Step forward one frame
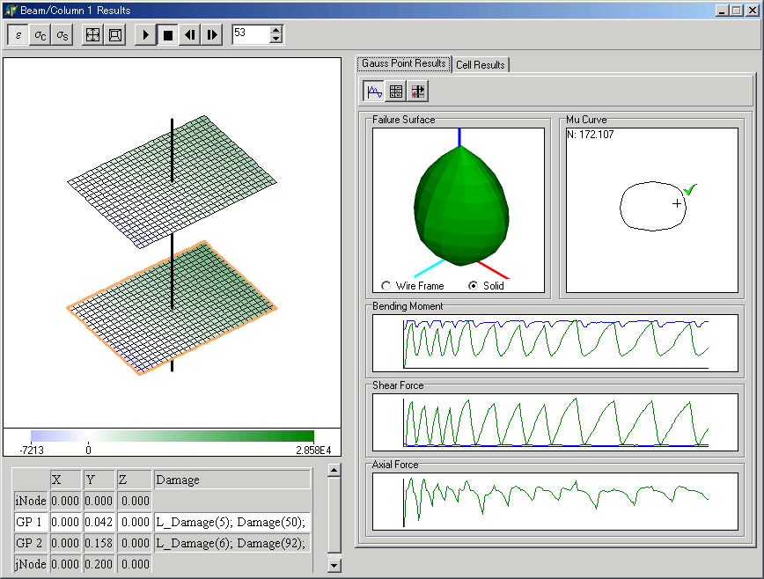Screen dimensions: 764x579 pyautogui.click(x=211, y=35)
